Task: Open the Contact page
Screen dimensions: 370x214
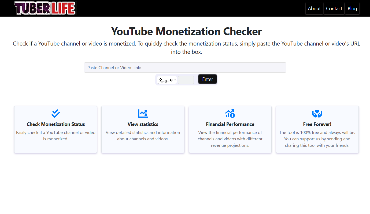Action: (x=334, y=9)
